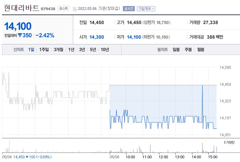Click the 11:00 time axis label
Viewport: 240px width, 162px height.
[x=147, y=157]
